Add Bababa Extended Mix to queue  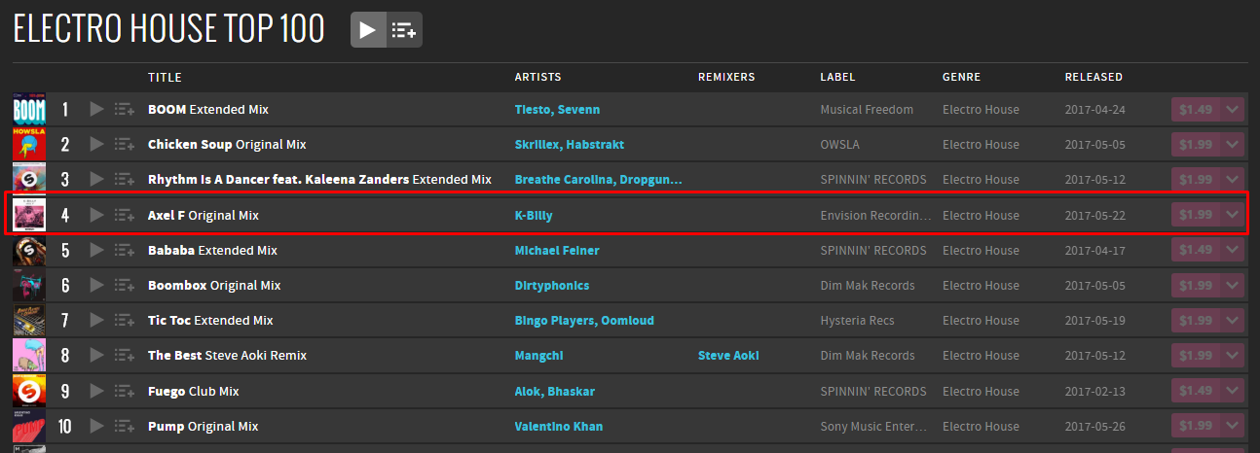pos(124,250)
